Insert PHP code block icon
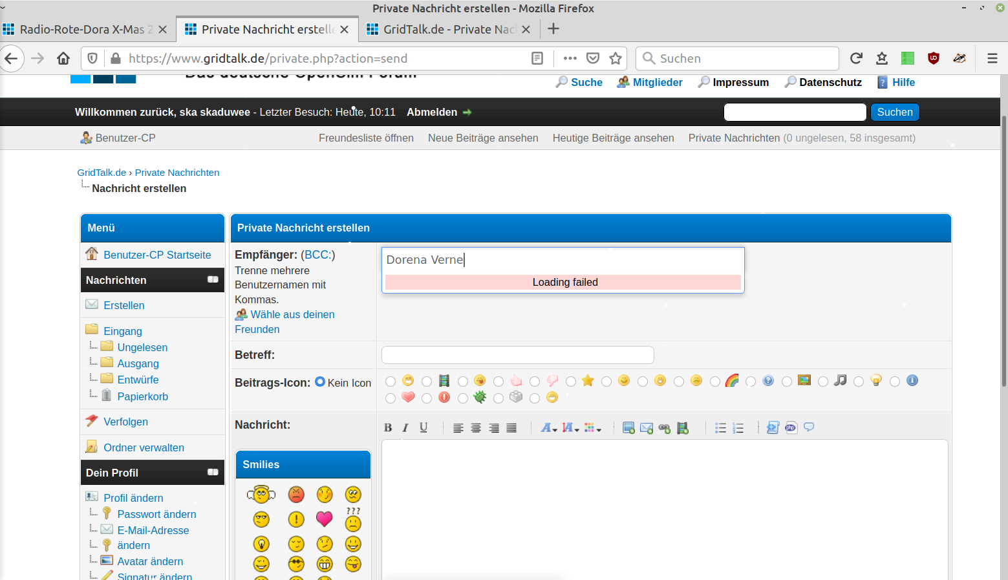 [791, 428]
